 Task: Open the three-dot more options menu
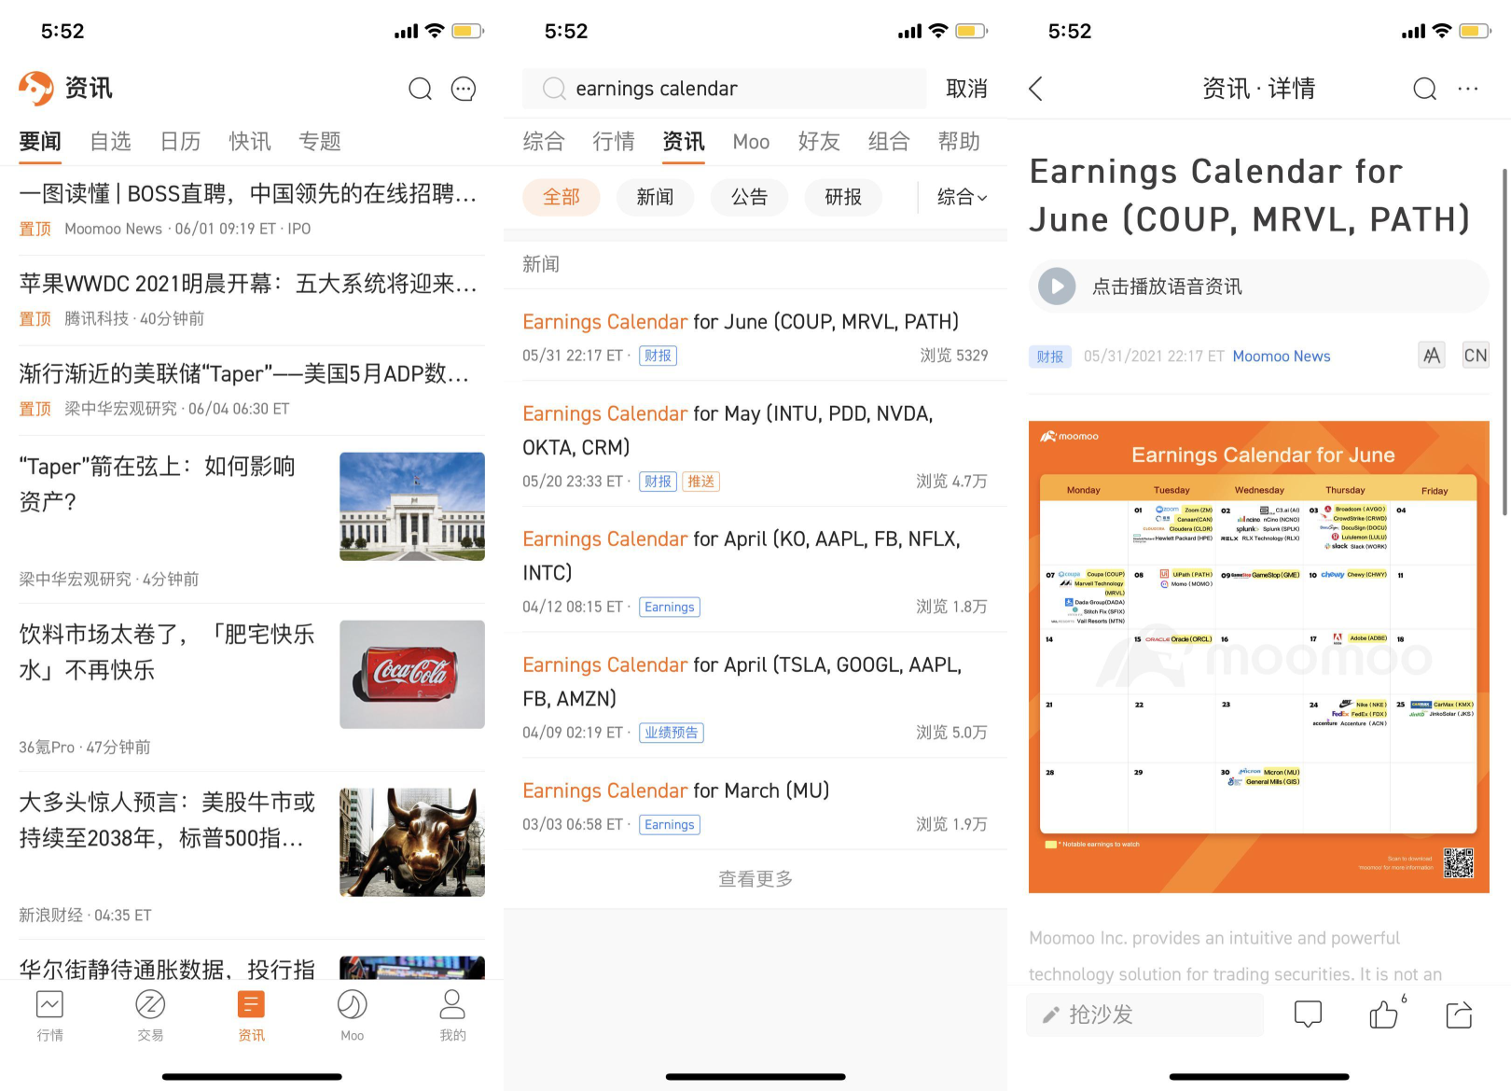[x=1468, y=89]
